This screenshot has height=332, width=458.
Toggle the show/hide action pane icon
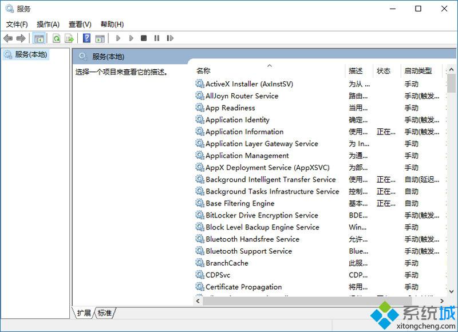[100, 38]
